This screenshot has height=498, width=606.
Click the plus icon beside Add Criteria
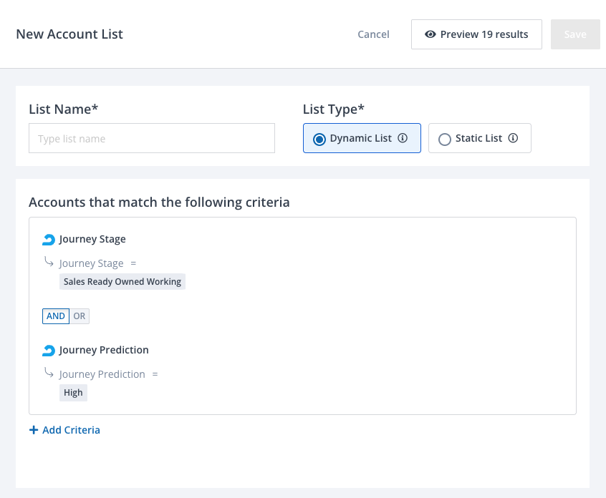34,430
